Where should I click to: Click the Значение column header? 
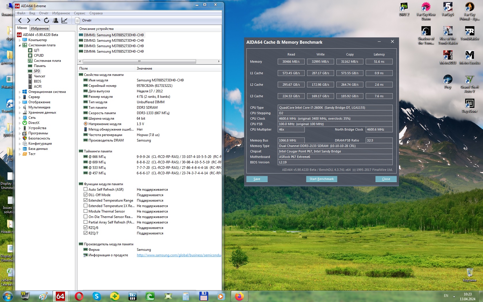[178, 68]
